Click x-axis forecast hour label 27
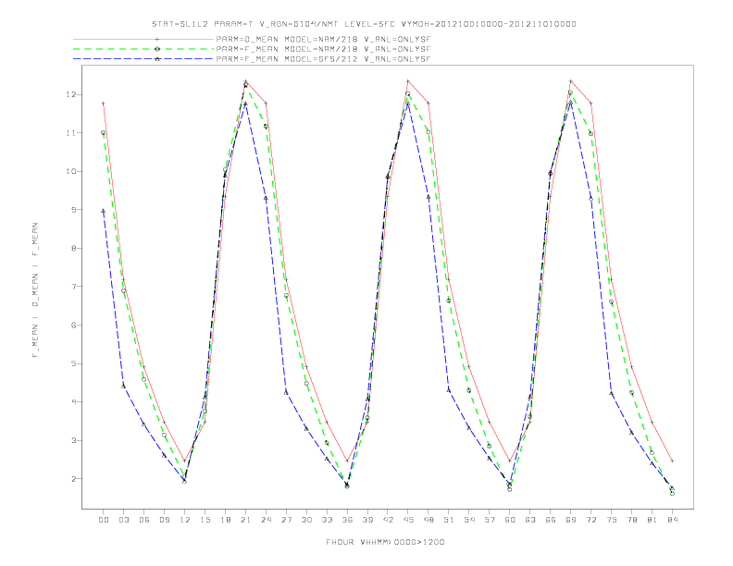Image resolution: width=733 pixels, height=566 pixels. 286,520
